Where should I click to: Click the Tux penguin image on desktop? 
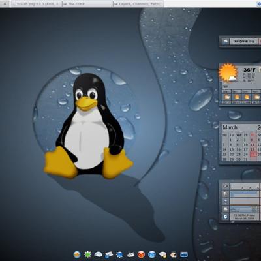(x=88, y=126)
